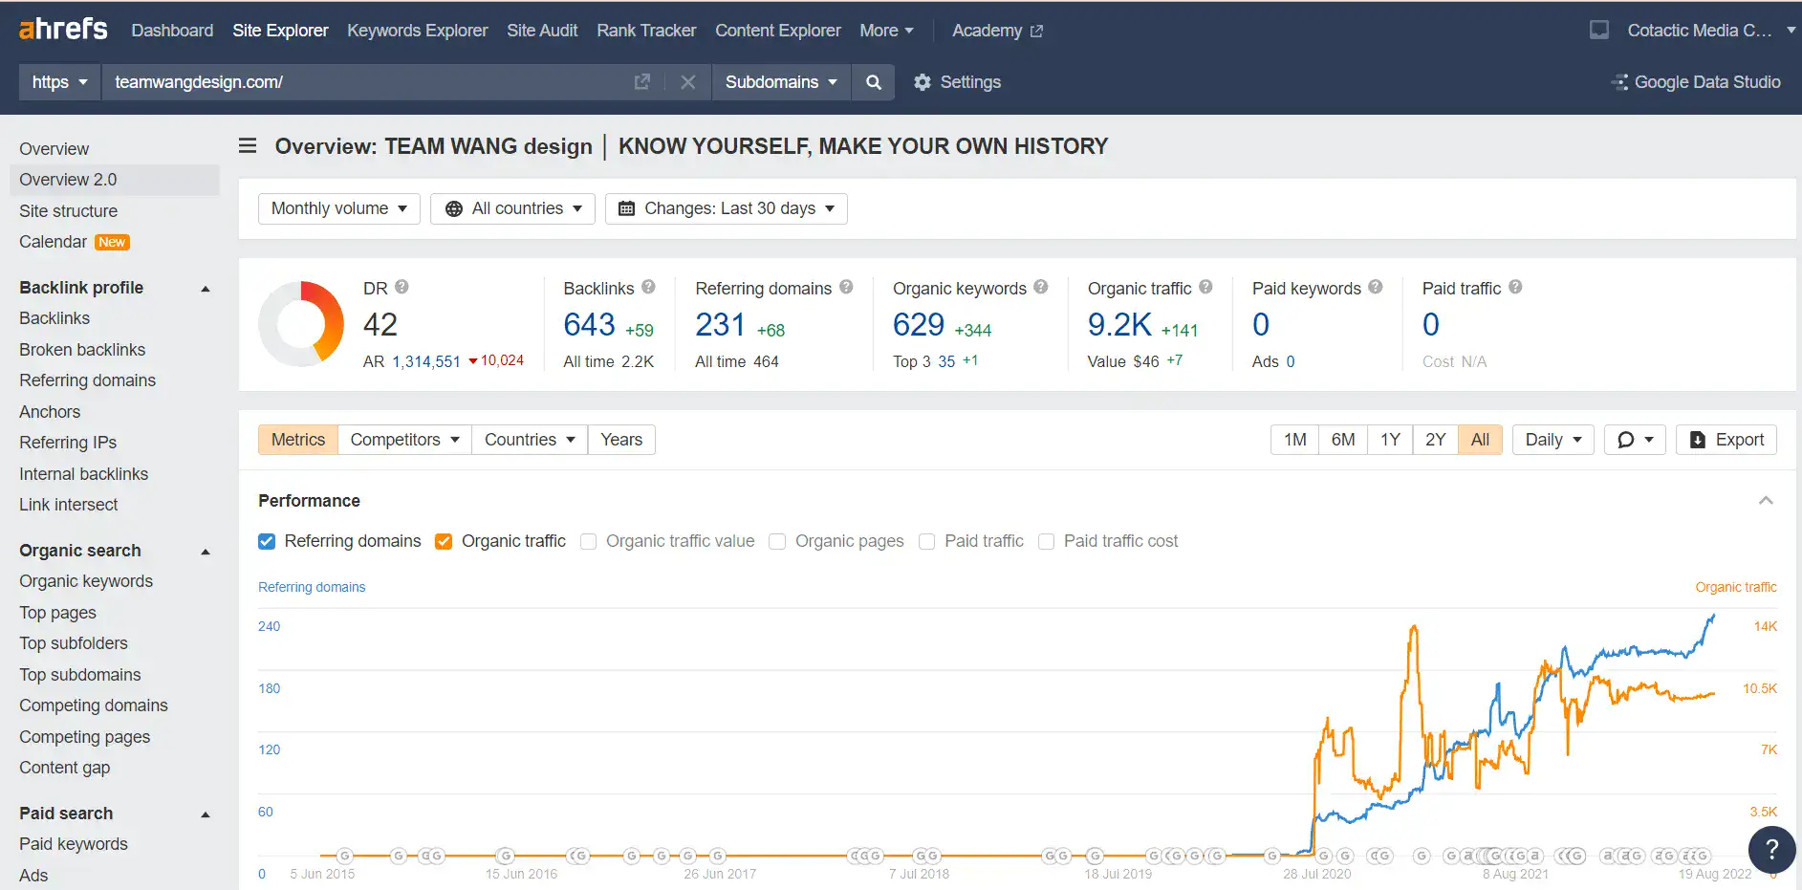Select the Years tab
Viewport: 1802px width, 890px height.
click(621, 440)
